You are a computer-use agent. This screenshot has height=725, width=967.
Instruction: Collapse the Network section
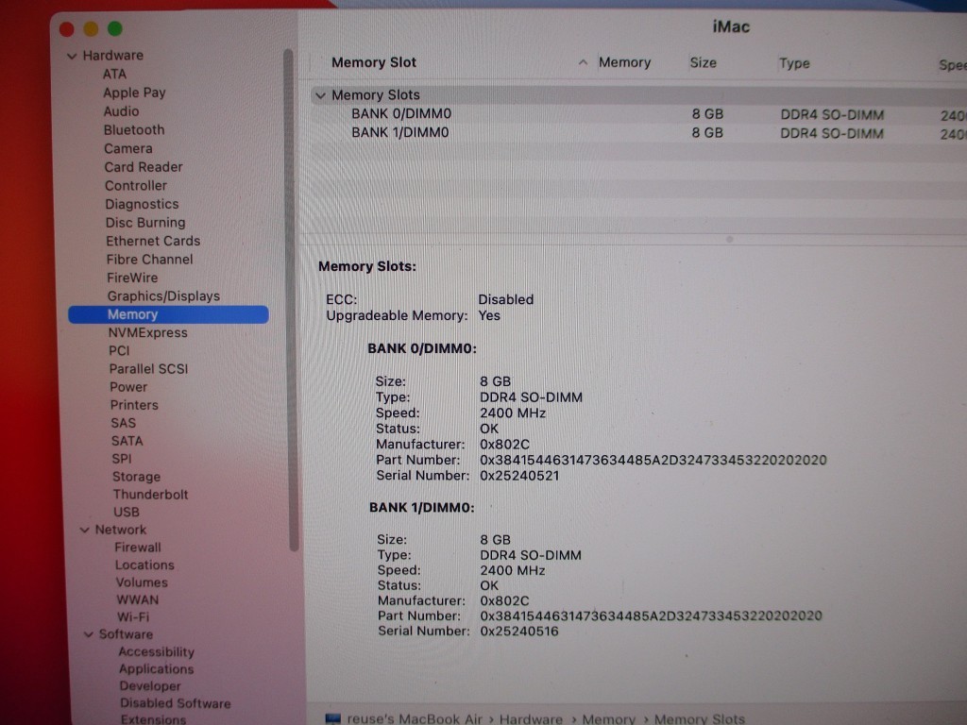click(84, 531)
